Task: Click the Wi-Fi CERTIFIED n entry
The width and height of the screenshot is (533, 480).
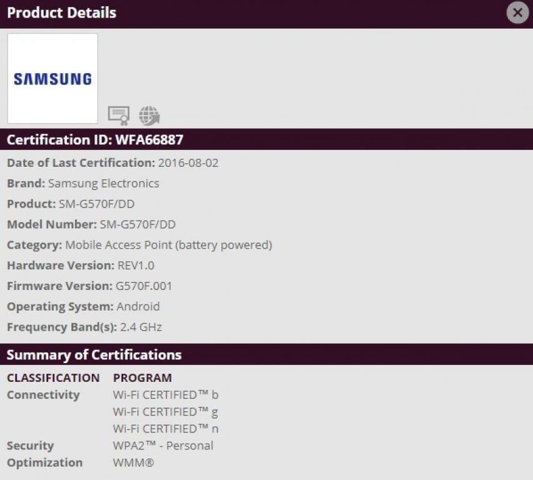Action: 166,429
